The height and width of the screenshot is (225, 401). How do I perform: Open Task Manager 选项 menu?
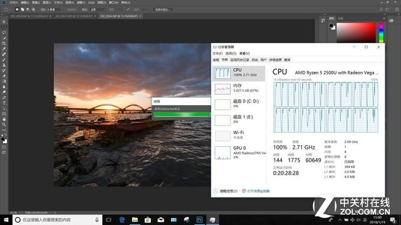(231, 53)
